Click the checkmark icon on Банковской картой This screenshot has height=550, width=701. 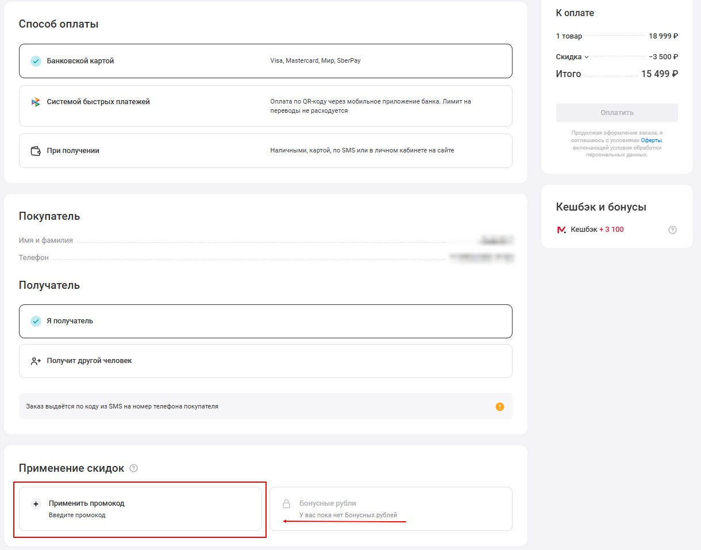point(36,61)
